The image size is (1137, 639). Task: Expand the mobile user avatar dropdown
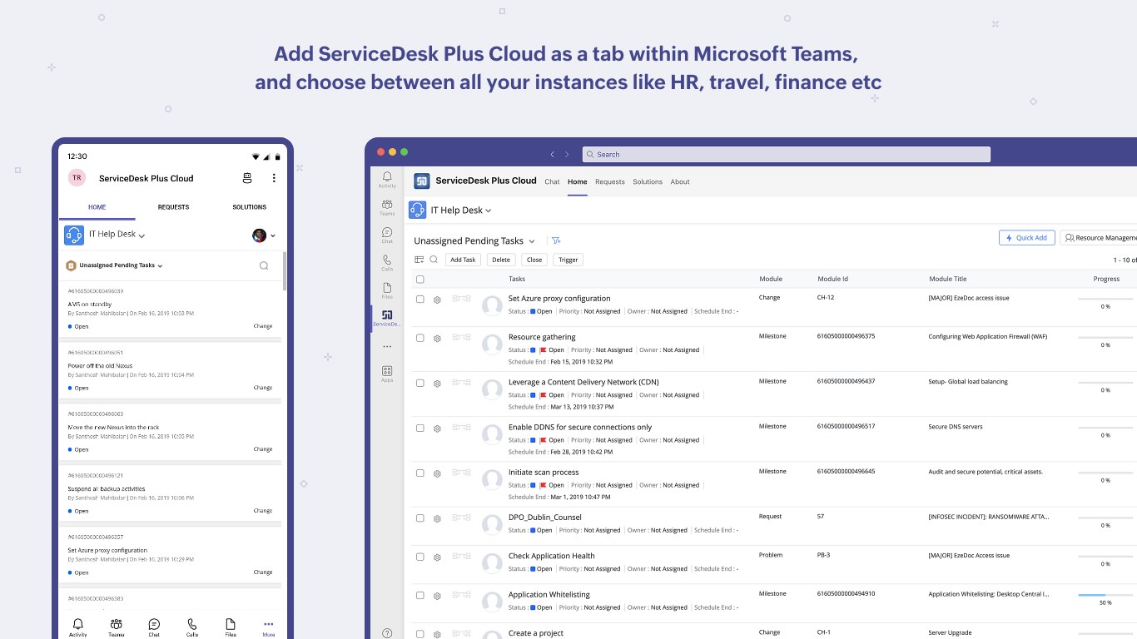coord(264,235)
